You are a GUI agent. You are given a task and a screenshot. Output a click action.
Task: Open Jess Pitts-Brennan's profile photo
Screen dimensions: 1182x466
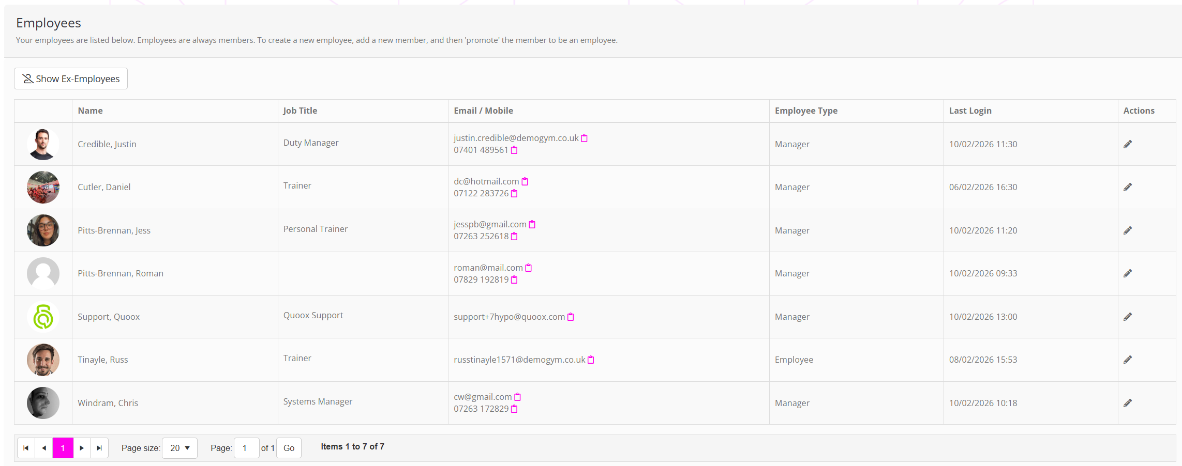[43, 230]
